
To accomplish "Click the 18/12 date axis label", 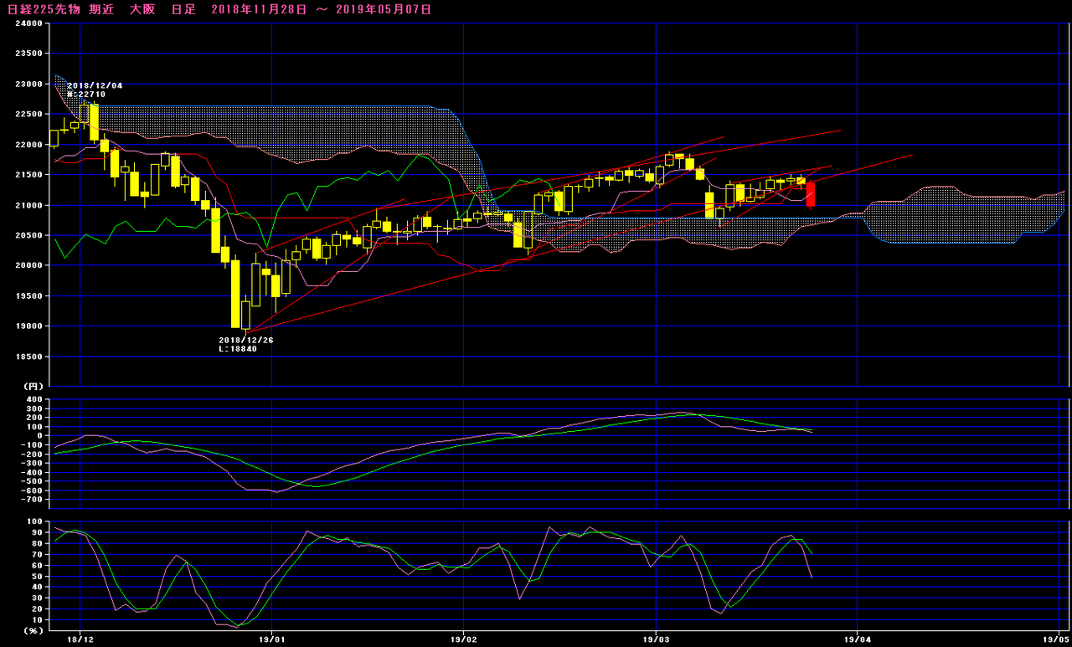I will click(80, 639).
